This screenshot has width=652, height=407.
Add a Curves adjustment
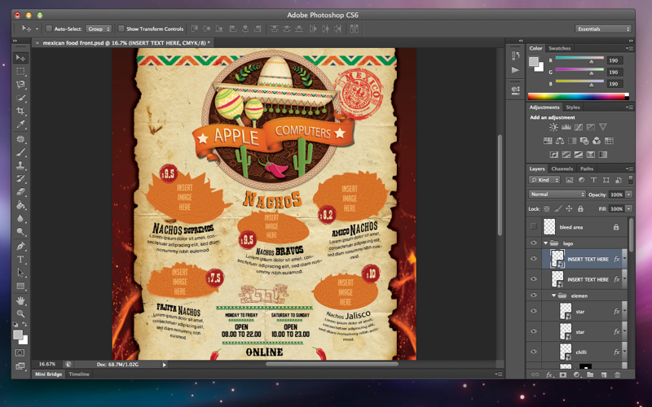coord(579,127)
